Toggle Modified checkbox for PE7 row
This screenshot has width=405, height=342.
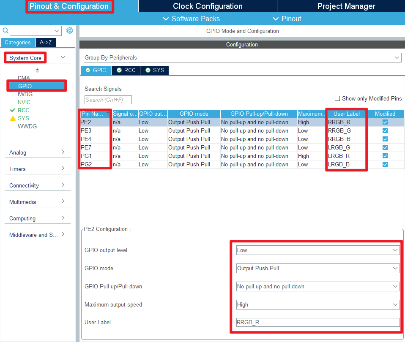coord(385,147)
